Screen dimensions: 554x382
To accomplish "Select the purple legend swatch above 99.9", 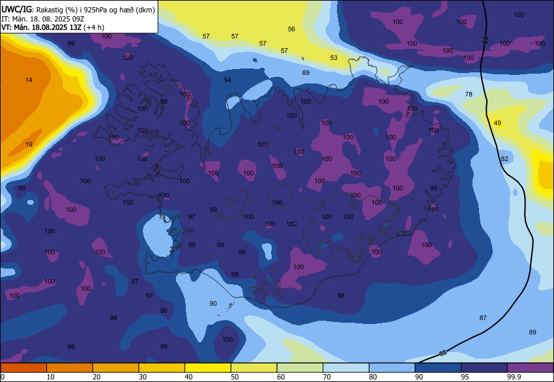I will (531, 368).
